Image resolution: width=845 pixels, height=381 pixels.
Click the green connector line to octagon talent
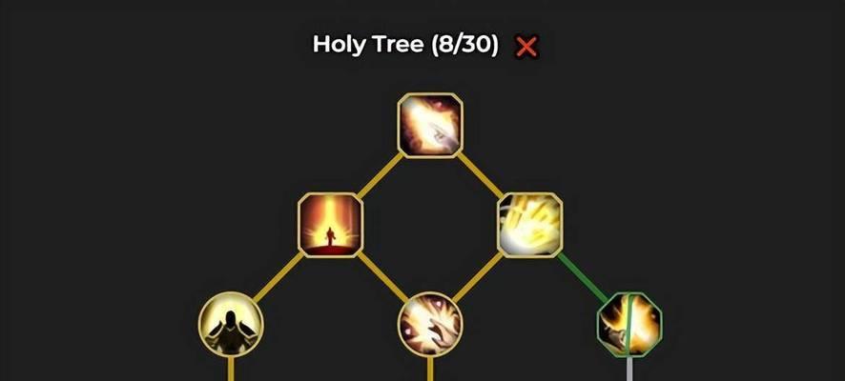[x=584, y=279]
